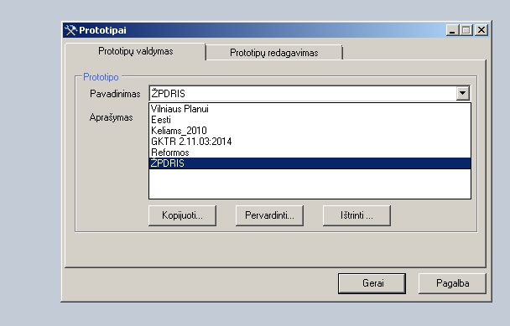
Task: Click the Pervardinti... button
Action: point(269,215)
